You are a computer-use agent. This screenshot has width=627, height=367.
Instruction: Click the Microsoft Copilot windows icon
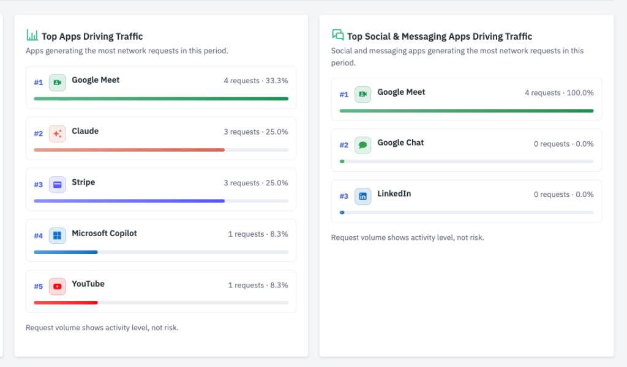tap(57, 235)
